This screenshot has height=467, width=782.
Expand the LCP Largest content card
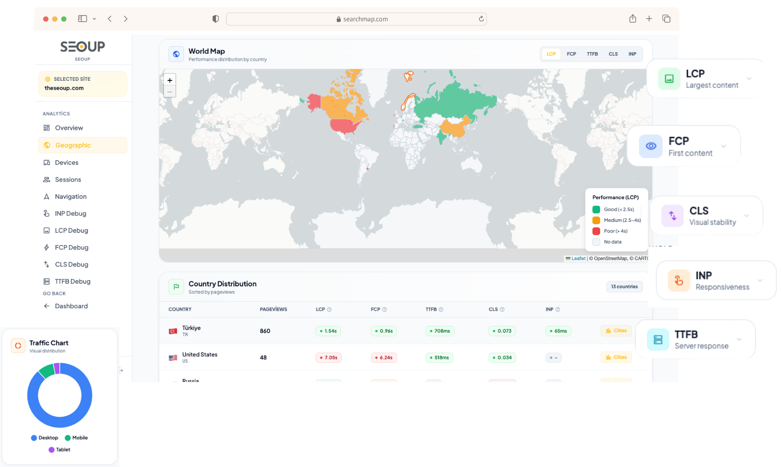click(749, 79)
